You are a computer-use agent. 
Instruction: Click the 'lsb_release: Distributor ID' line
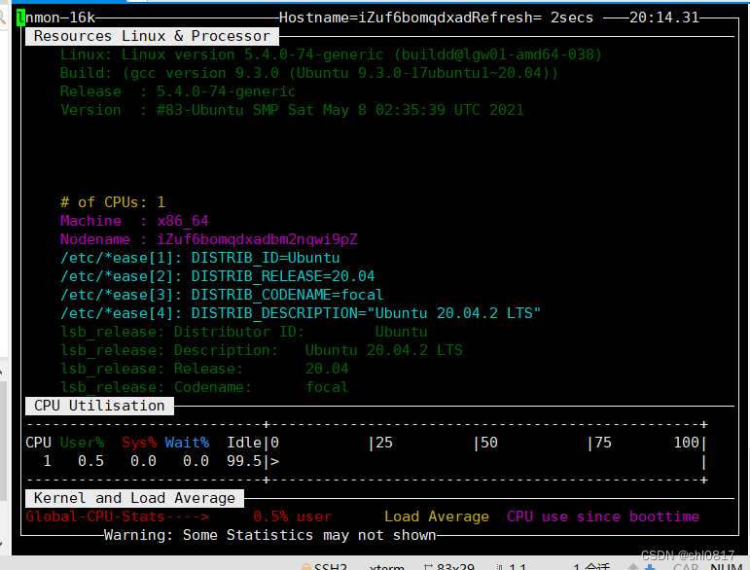tap(243, 332)
